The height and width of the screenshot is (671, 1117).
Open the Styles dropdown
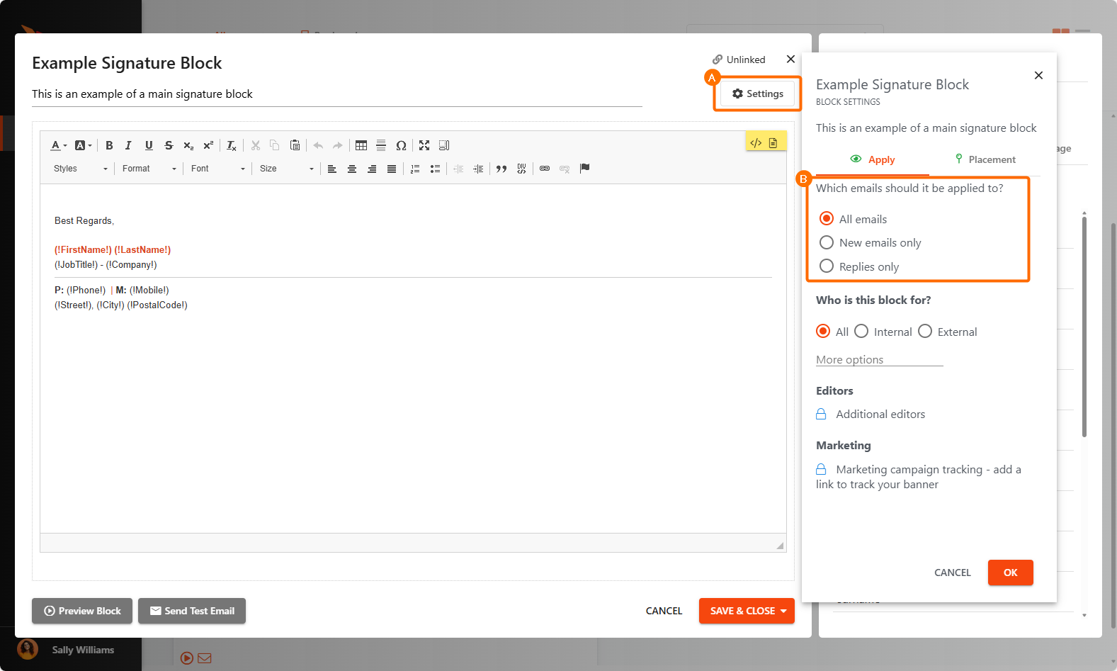pos(80,169)
